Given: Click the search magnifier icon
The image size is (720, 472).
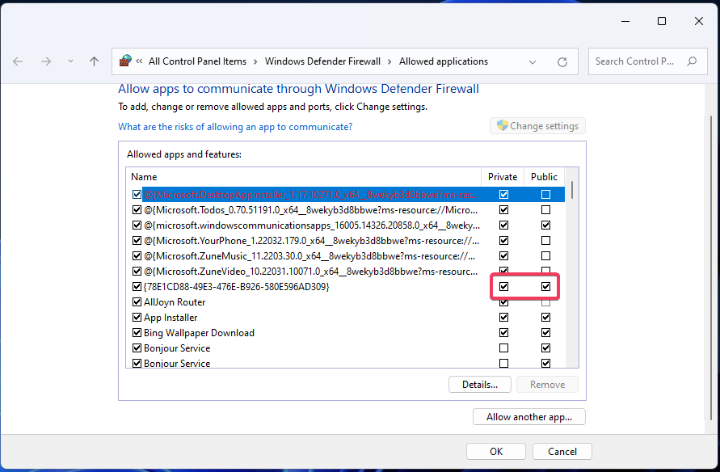Looking at the screenshot, I should [x=692, y=61].
